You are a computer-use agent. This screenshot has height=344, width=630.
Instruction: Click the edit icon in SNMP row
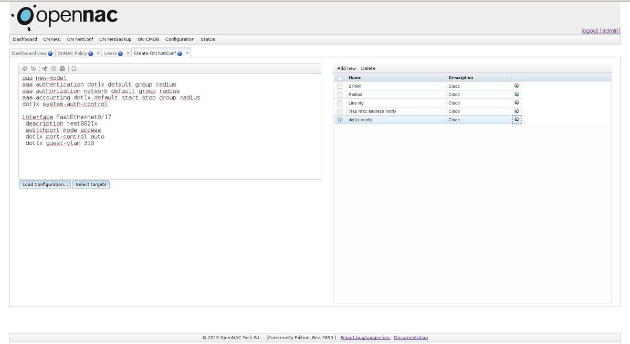[x=517, y=86]
